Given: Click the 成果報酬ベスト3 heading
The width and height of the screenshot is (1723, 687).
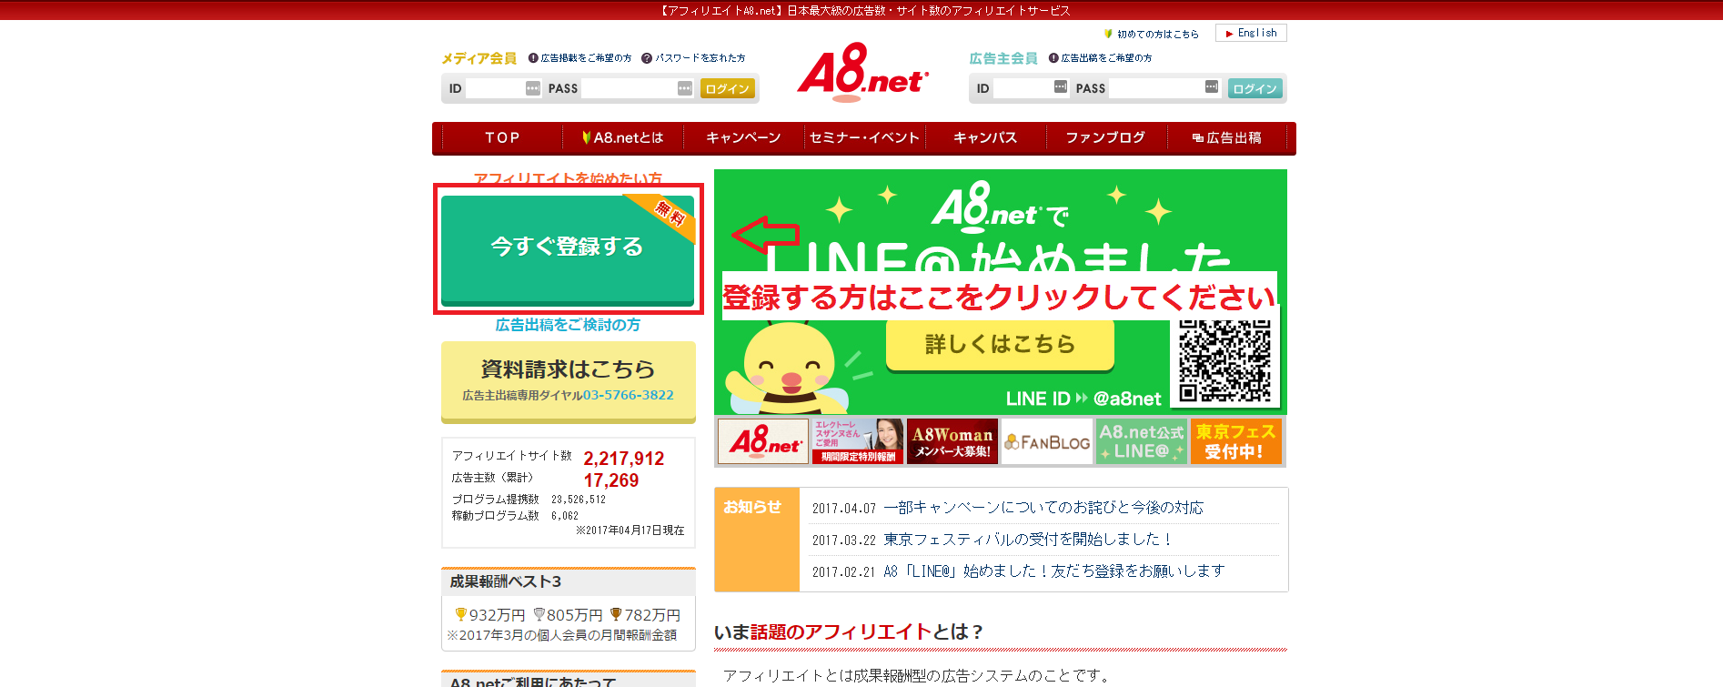Looking at the screenshot, I should (506, 581).
